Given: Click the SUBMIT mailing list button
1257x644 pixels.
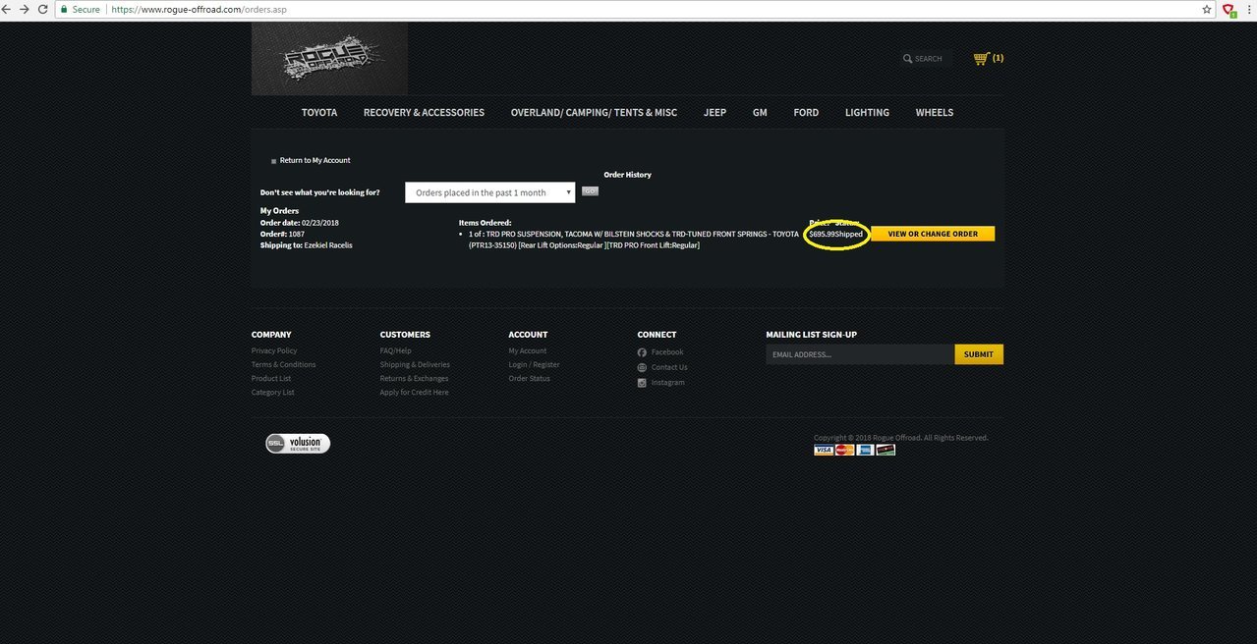Looking at the screenshot, I should 979,354.
